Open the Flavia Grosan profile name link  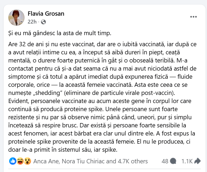click(x=46, y=14)
